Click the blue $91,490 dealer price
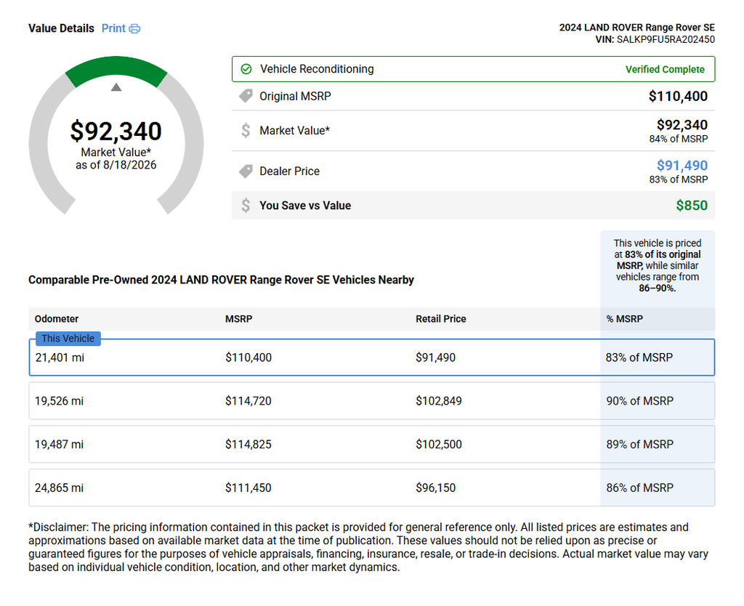The height and width of the screenshot is (606, 744). coord(682,165)
